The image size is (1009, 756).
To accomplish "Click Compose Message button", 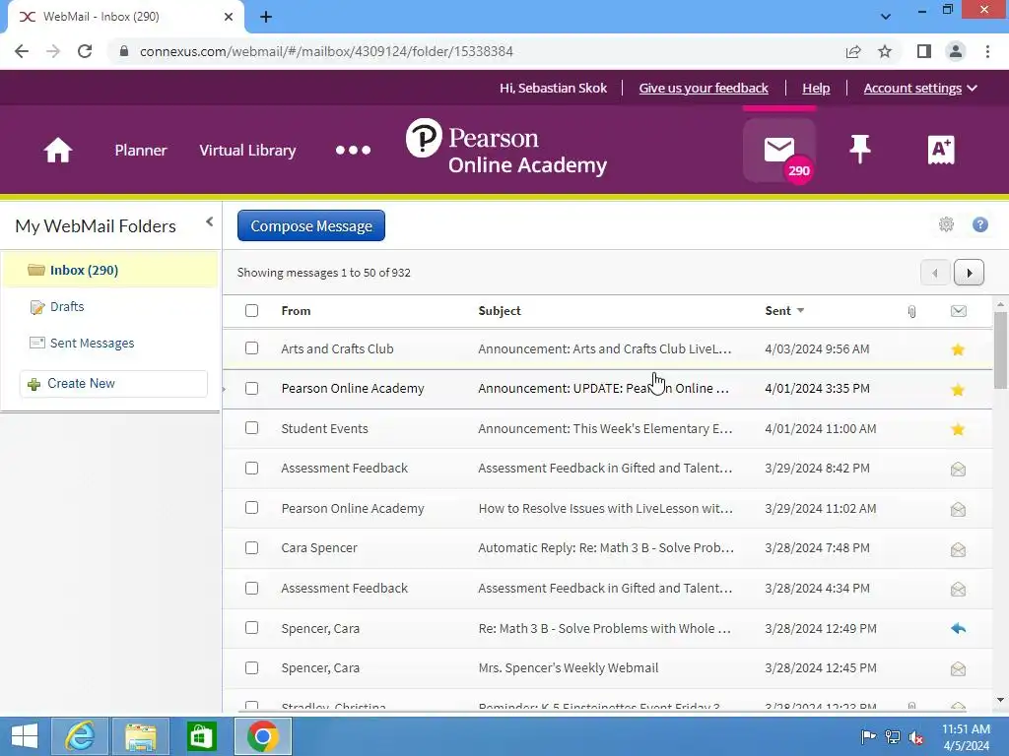I will tap(311, 225).
